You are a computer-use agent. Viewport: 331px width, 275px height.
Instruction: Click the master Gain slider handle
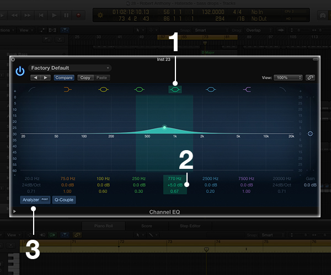[x=310, y=134]
